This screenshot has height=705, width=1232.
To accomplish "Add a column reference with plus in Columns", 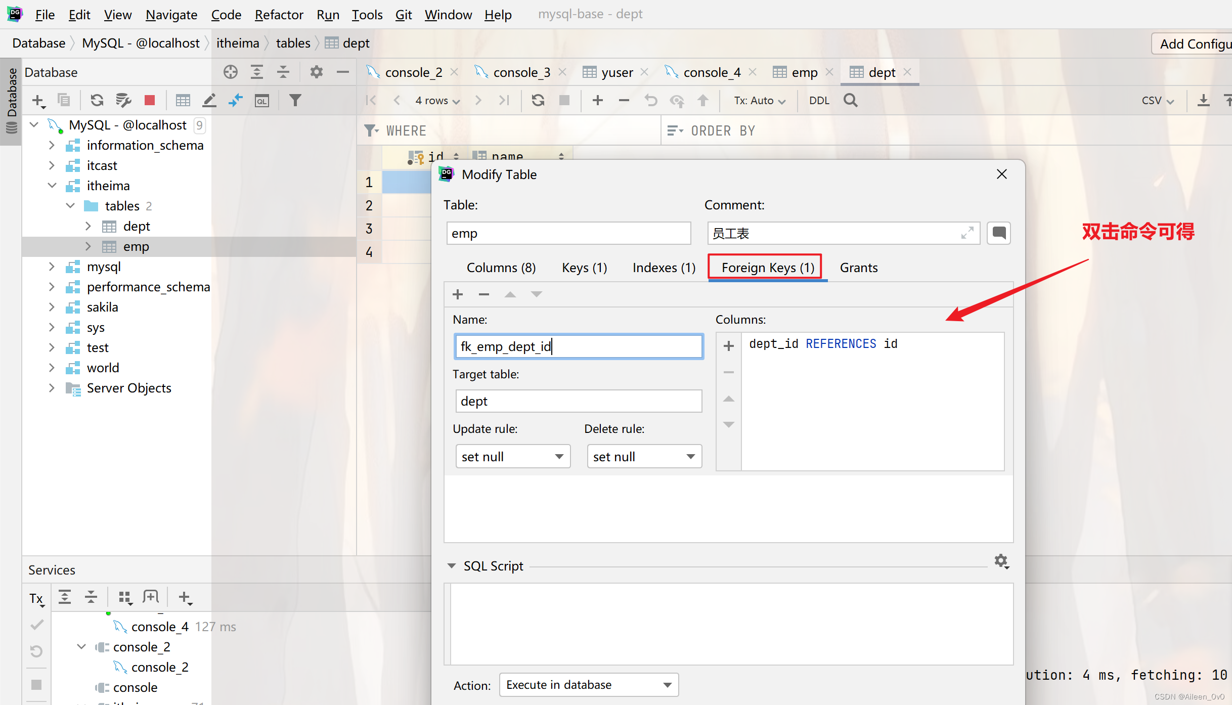I will tap(729, 346).
